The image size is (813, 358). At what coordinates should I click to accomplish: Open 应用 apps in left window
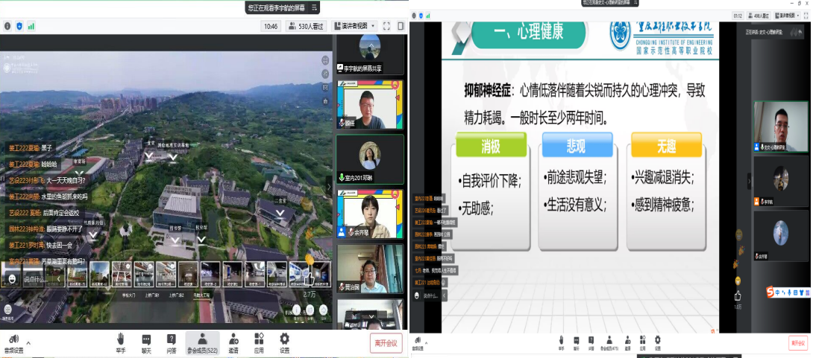[x=259, y=342]
